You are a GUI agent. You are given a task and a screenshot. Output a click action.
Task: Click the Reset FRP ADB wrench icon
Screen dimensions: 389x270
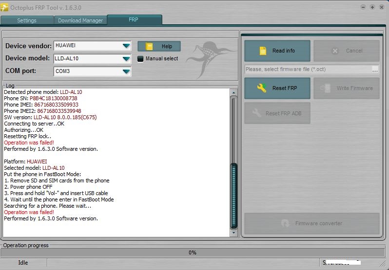(257, 113)
